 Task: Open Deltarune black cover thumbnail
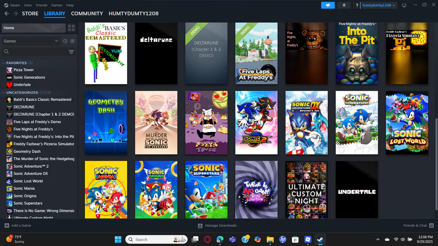pyautogui.click(x=156, y=53)
